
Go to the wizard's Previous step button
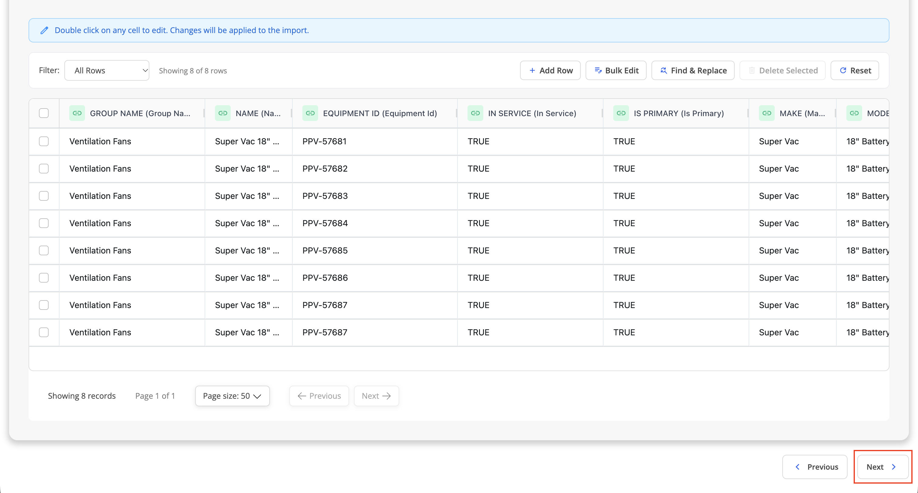tap(815, 467)
